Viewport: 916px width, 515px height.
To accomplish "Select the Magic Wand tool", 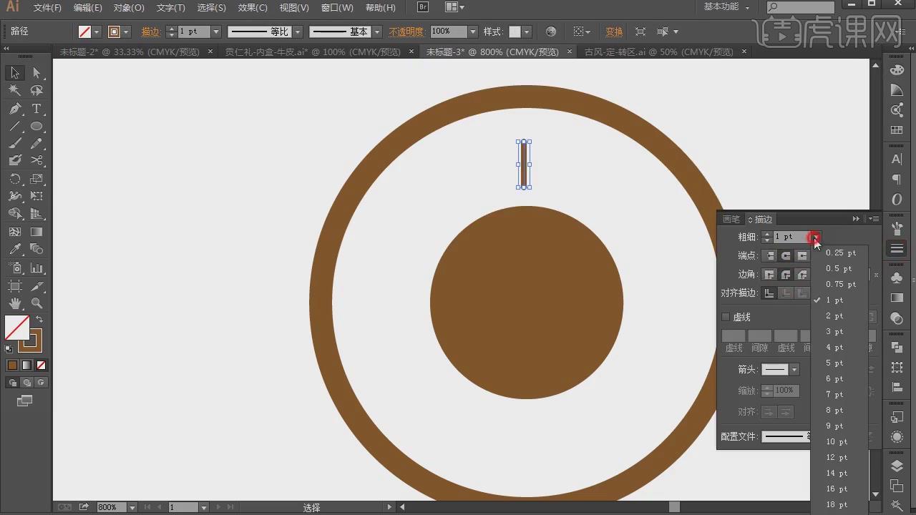I will pyautogui.click(x=14, y=91).
